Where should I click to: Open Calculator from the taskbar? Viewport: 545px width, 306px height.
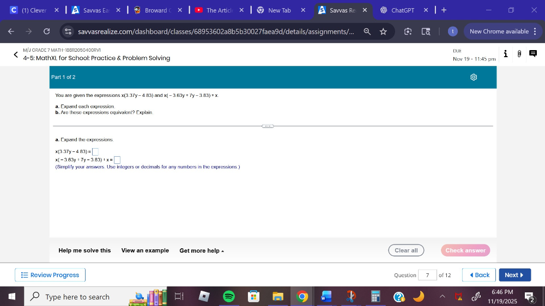click(x=375, y=297)
